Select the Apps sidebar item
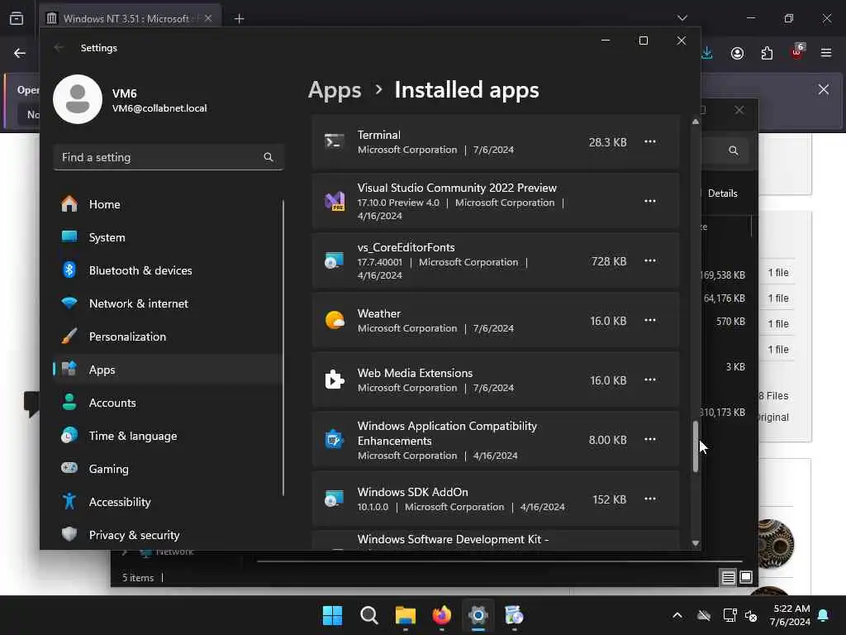Image resolution: width=846 pixels, height=635 pixels. pyautogui.click(x=167, y=370)
